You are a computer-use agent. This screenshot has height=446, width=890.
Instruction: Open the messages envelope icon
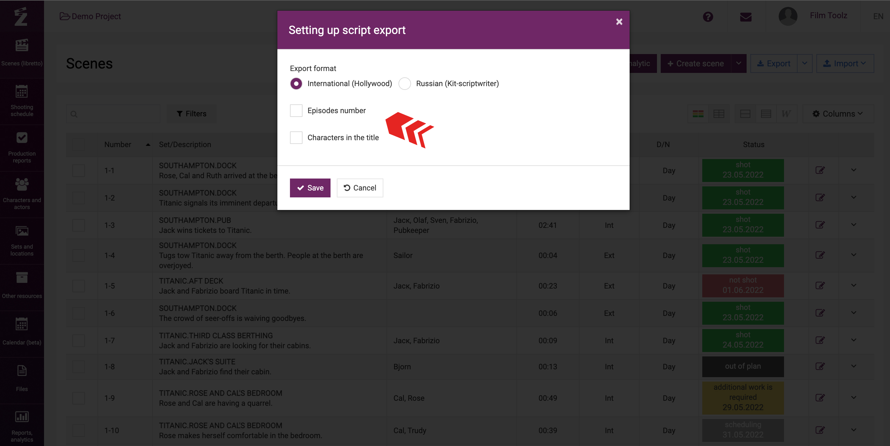pyautogui.click(x=746, y=17)
